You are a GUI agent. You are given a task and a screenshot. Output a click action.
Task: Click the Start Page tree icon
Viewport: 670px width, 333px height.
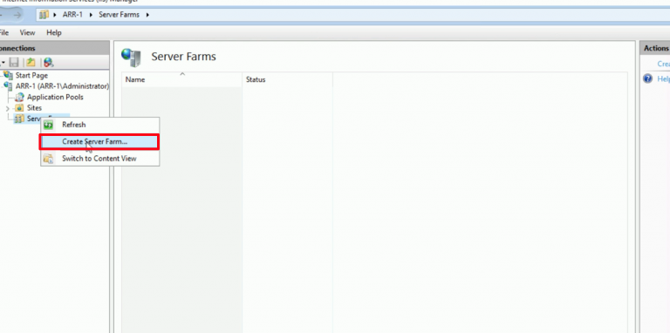coord(8,75)
